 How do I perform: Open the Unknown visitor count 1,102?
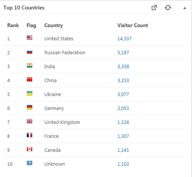[123, 164]
